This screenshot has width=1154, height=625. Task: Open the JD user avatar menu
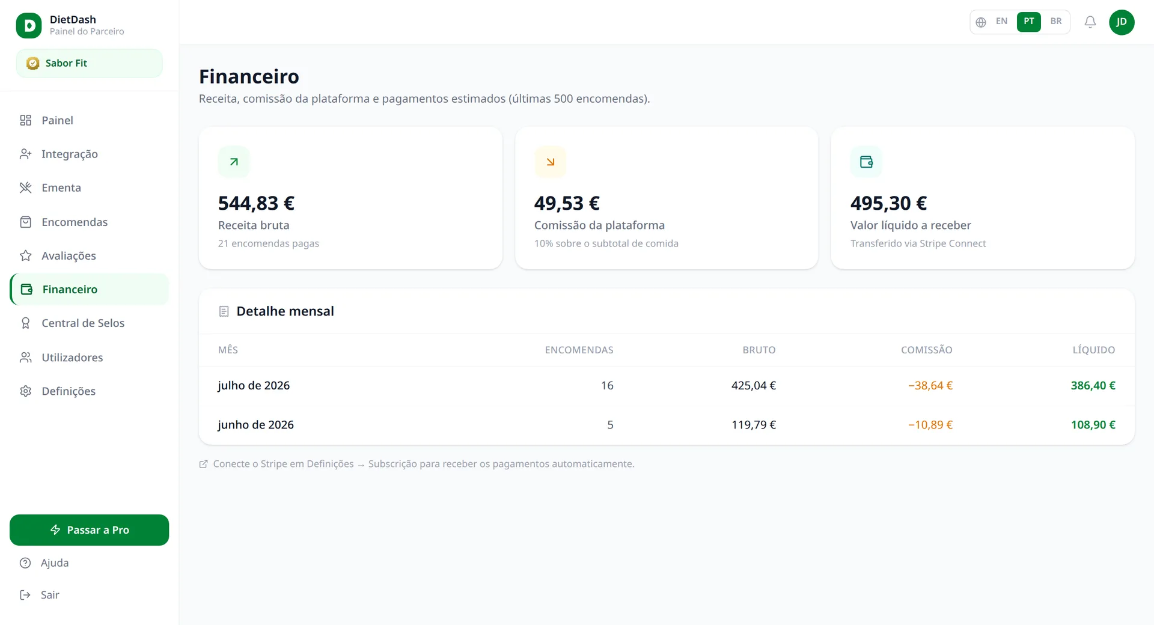1122,22
